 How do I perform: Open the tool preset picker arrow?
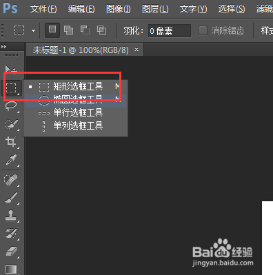(x=34, y=30)
